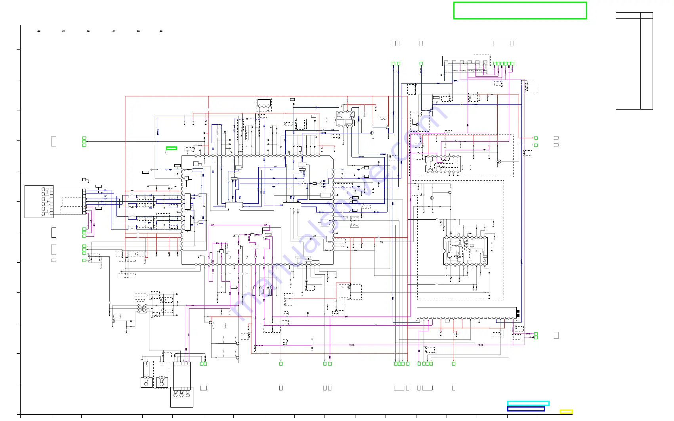The image size is (674, 421).
Task: Click the dark blue outlined link box
Action: point(526,409)
